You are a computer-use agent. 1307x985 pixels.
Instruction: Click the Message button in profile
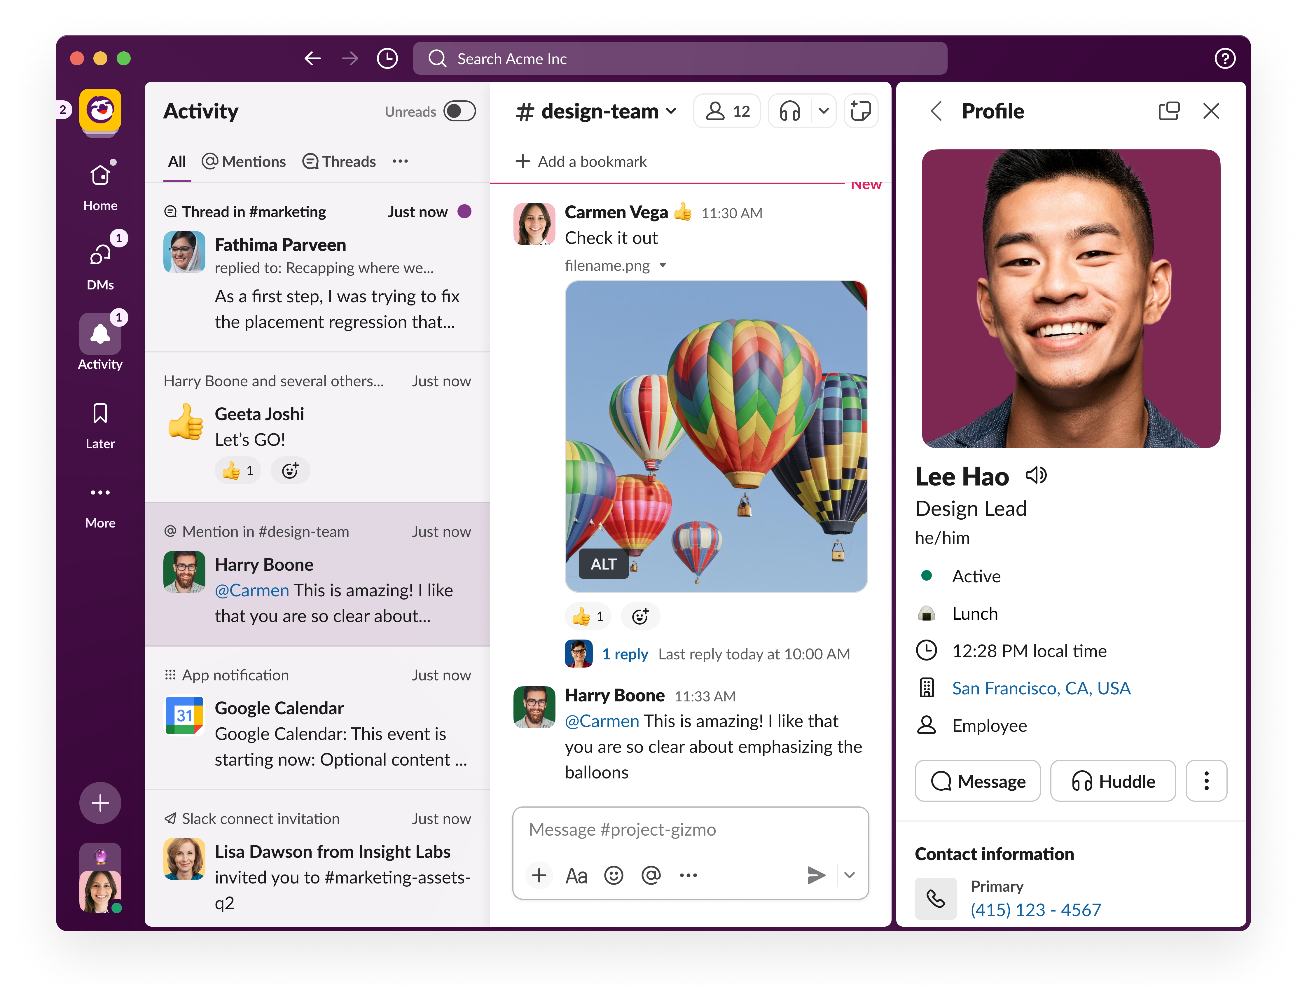[x=977, y=781]
